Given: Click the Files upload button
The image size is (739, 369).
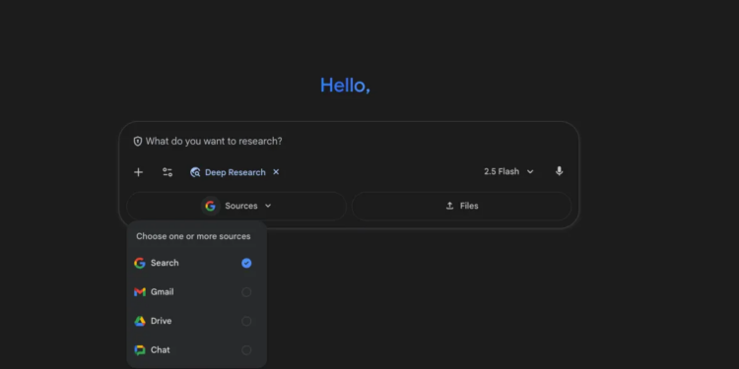Looking at the screenshot, I should (x=462, y=207).
